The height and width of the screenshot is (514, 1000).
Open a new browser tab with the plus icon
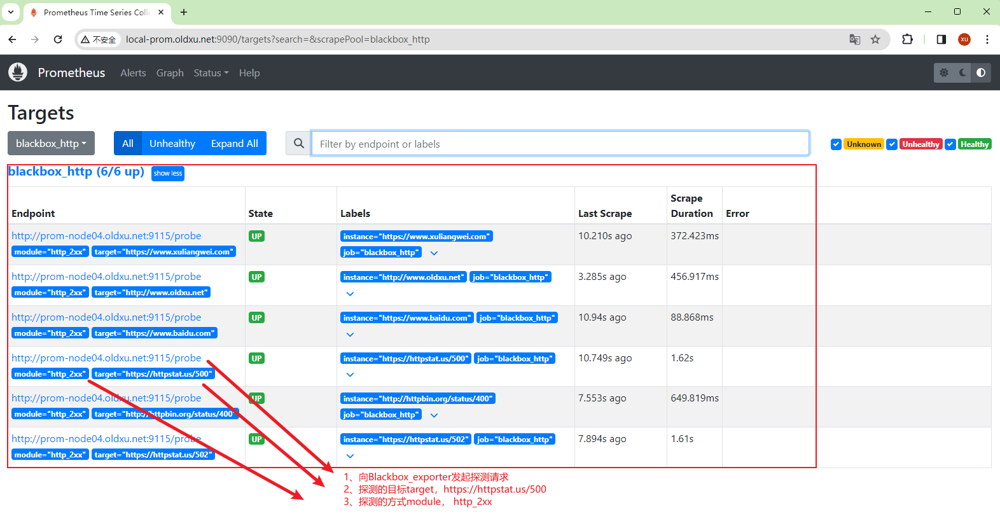(x=184, y=12)
